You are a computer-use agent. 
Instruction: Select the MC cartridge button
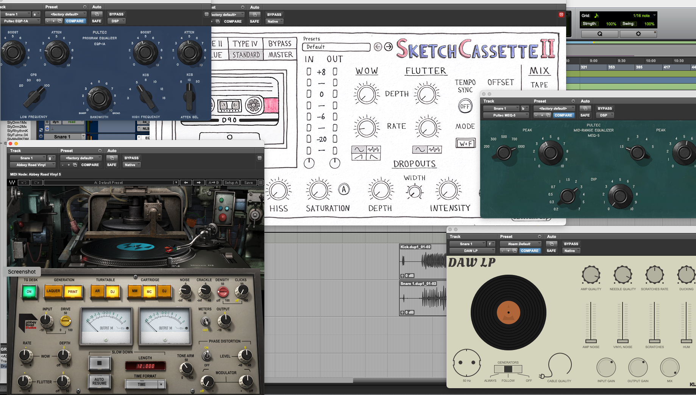point(149,291)
